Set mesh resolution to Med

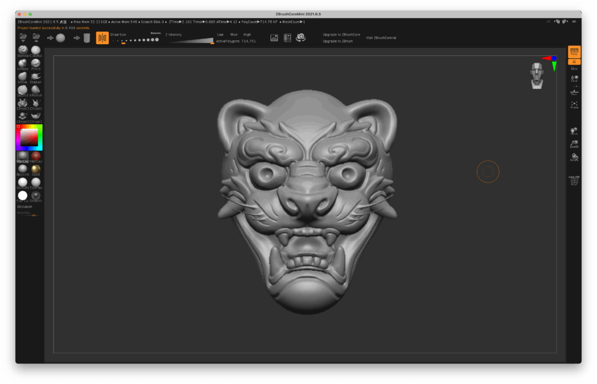pos(234,34)
